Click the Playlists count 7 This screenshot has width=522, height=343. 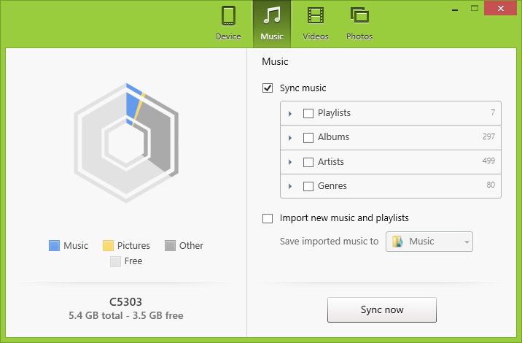[493, 112]
